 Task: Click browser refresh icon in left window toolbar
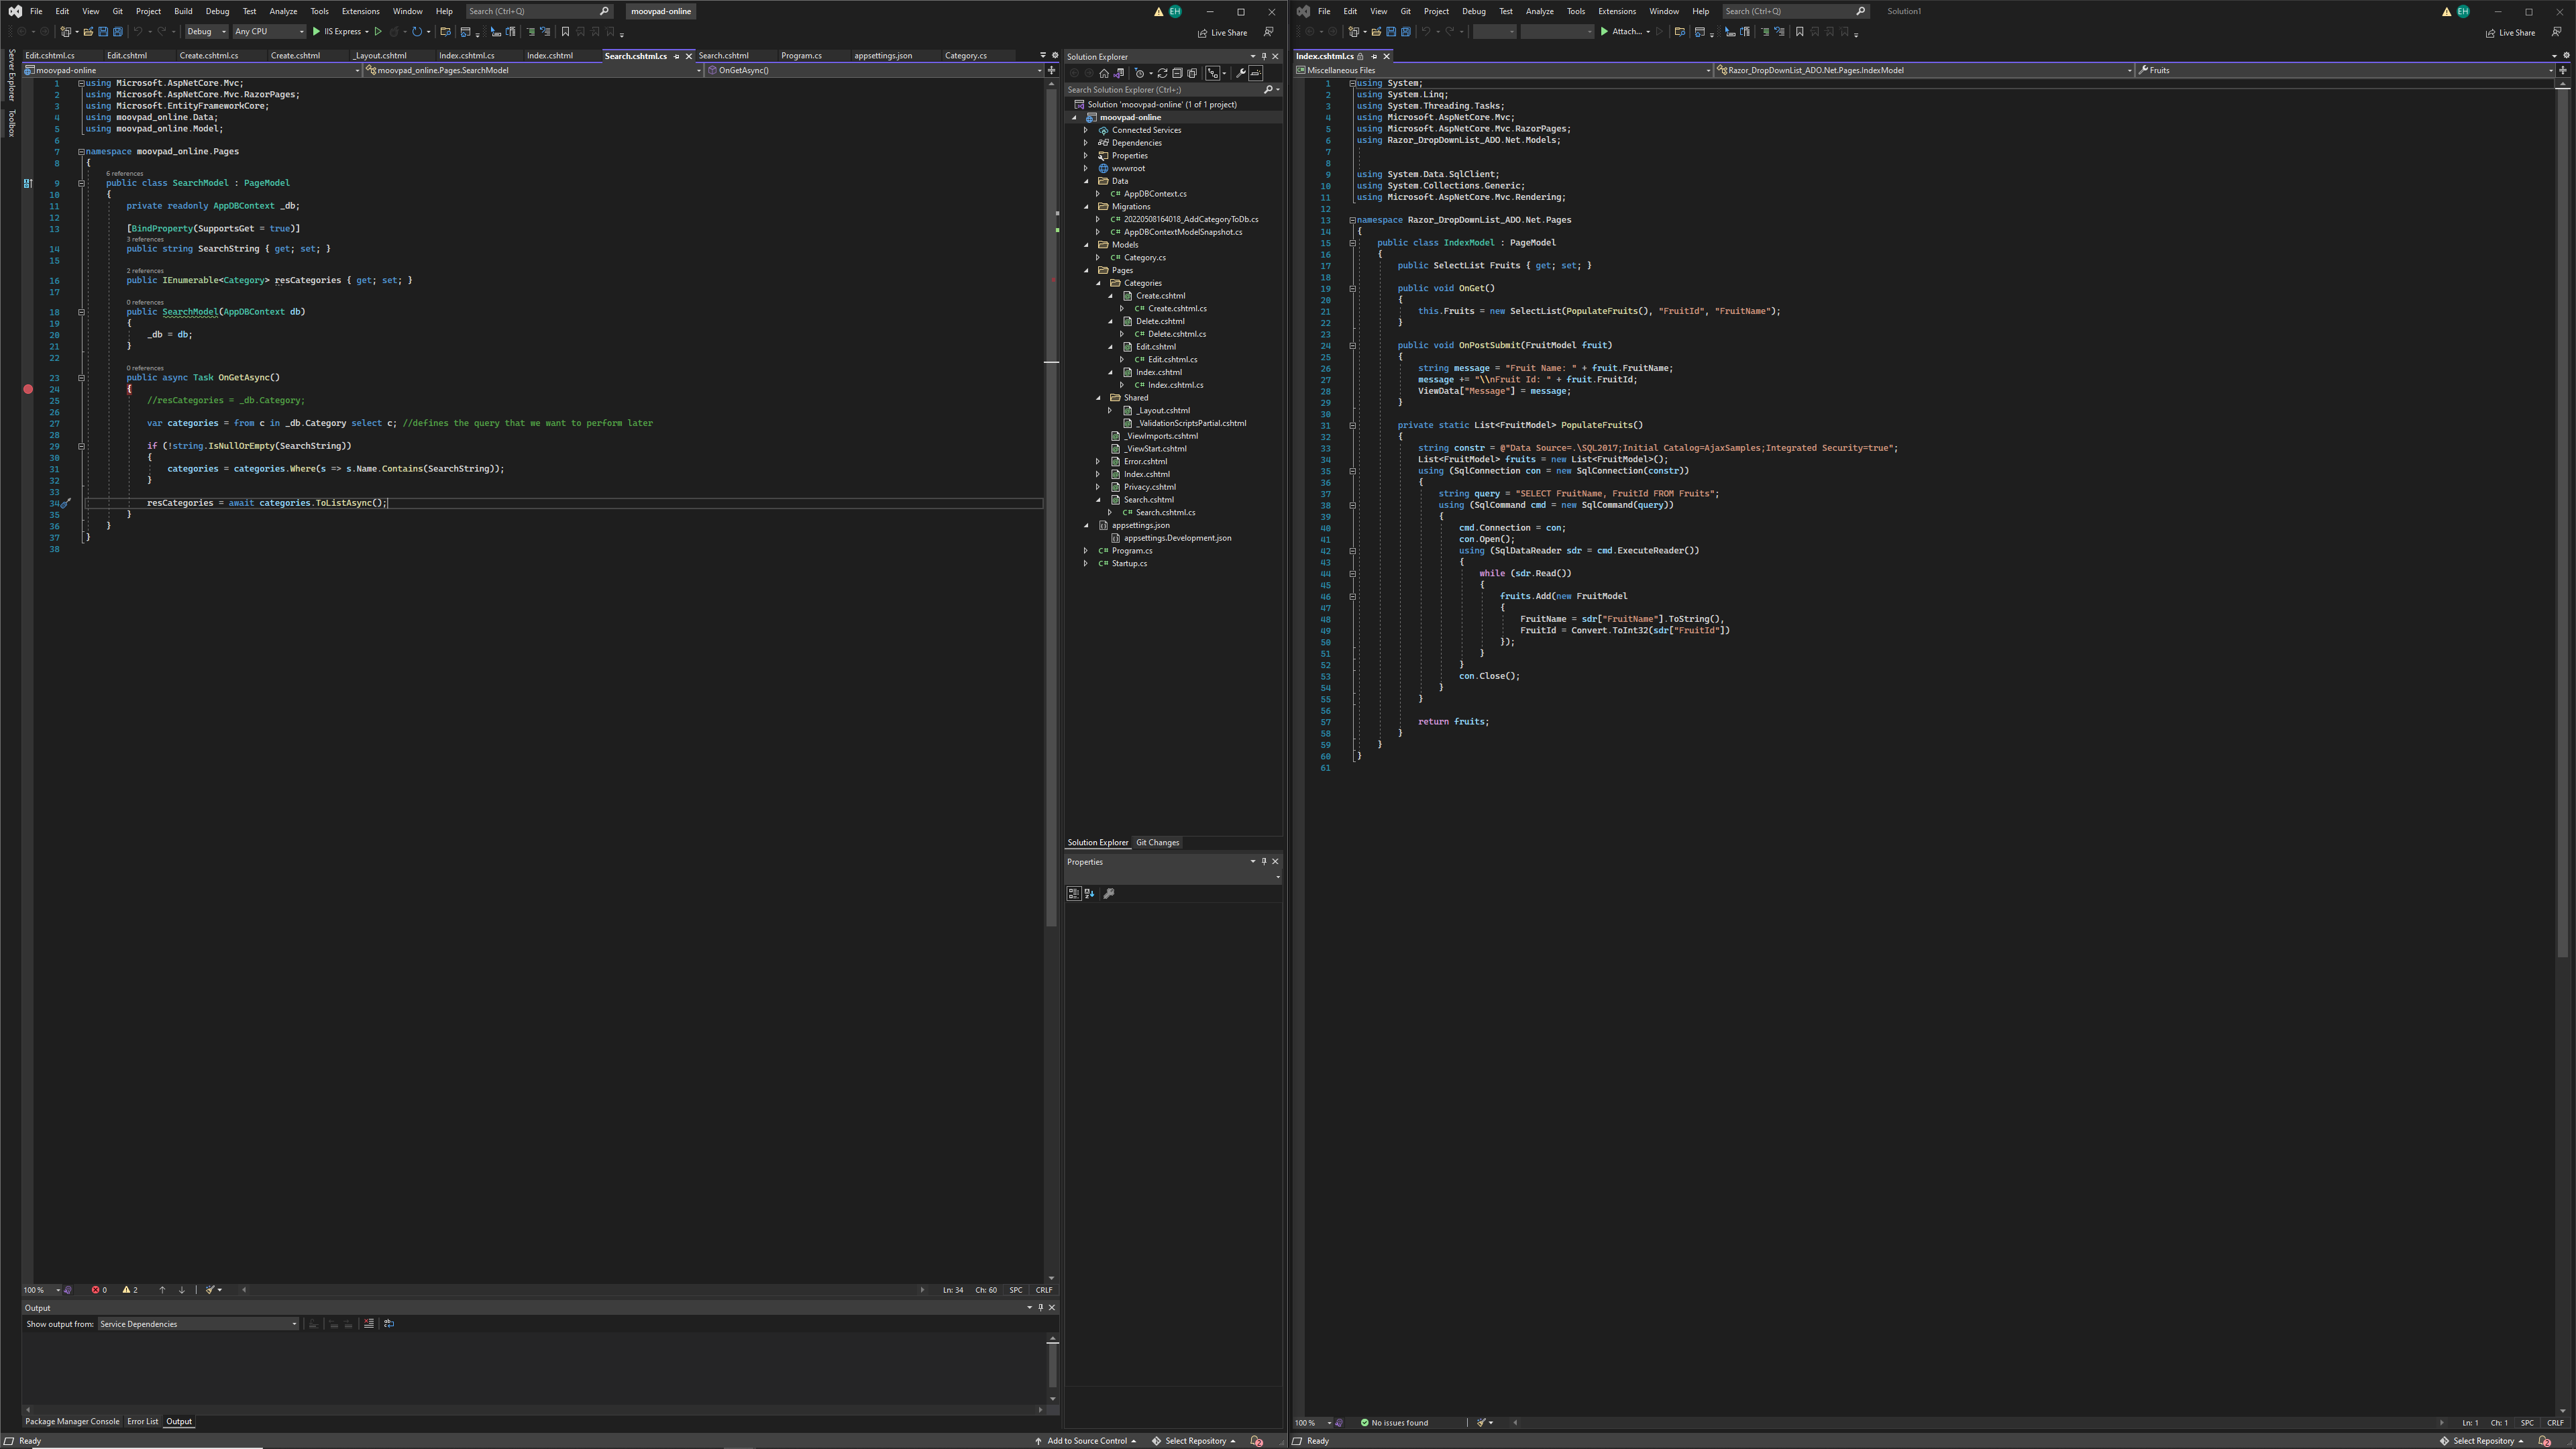click(417, 32)
